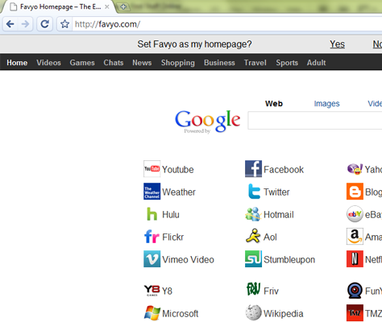The width and height of the screenshot is (382, 322).
Task: Click the YouTube logo icon
Action: pyautogui.click(x=152, y=169)
